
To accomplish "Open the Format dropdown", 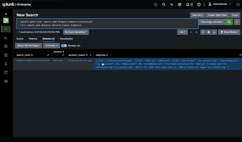I will coord(51,46).
